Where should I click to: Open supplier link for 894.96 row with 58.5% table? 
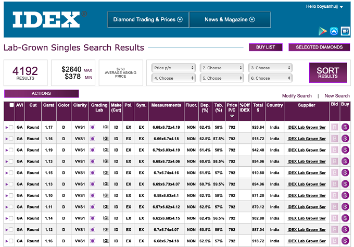pos(306,162)
